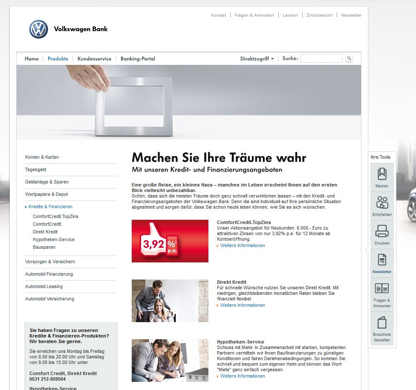Click the Hypotheken-Service heading in content
Viewport: 416px width, 390px height.
pos(240,342)
